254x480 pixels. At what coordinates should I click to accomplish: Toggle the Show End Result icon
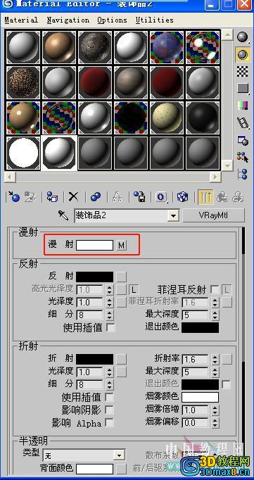205,196
